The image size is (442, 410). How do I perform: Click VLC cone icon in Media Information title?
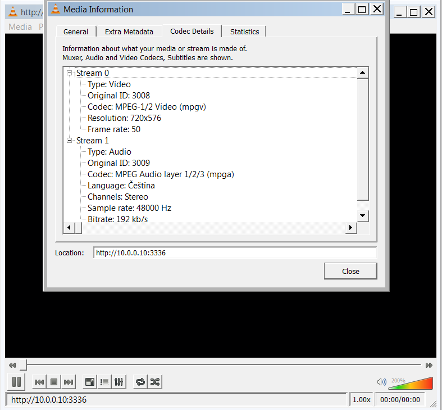56,9
